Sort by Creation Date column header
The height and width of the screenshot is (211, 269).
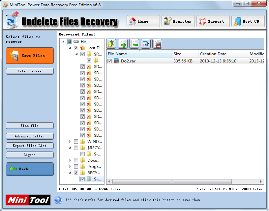[224, 54]
